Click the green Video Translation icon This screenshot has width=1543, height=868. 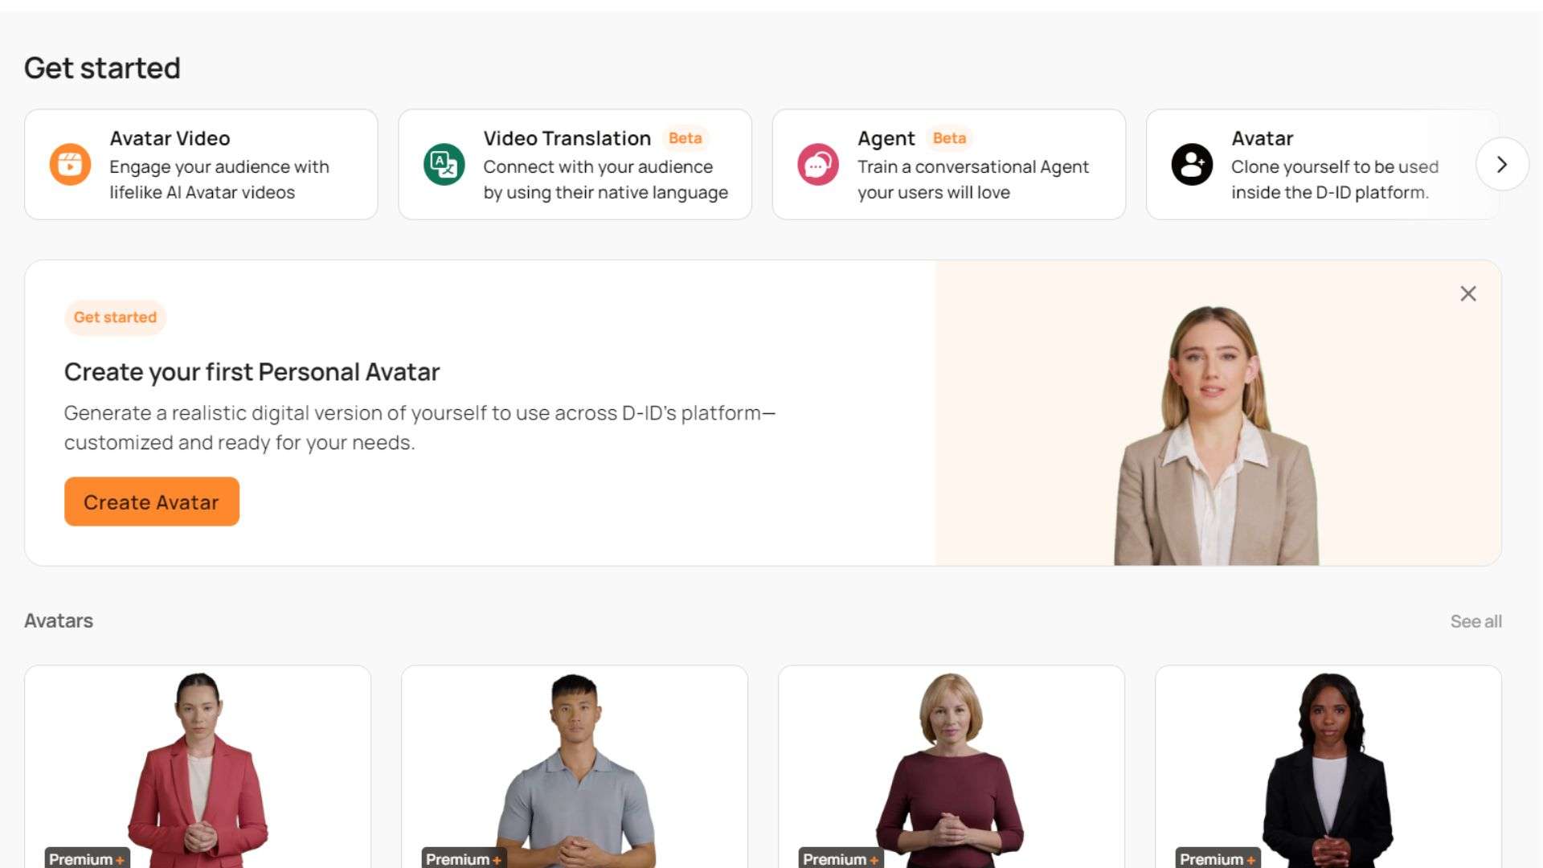pos(444,165)
